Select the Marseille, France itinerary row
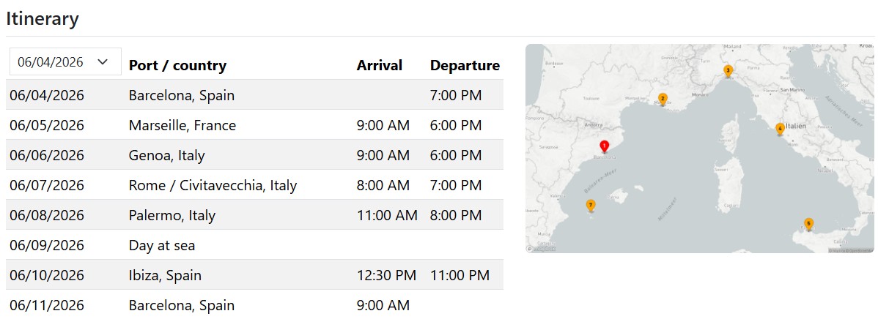878x319 pixels. 182,125
